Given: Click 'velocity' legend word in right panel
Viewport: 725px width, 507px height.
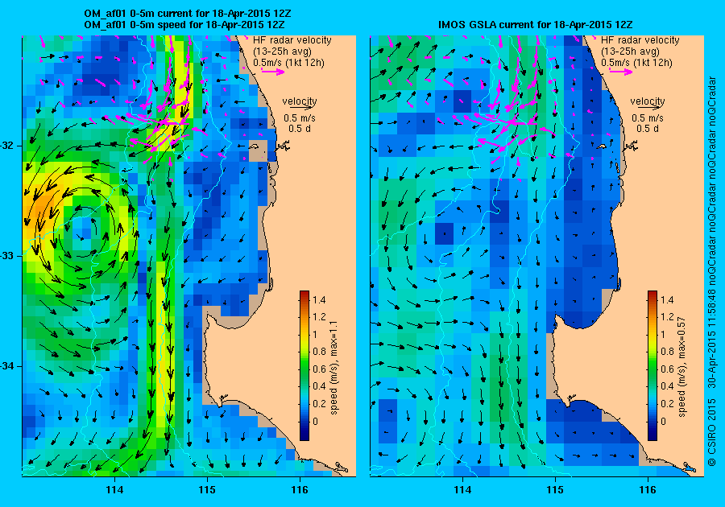Looking at the screenshot, I should point(648,101).
